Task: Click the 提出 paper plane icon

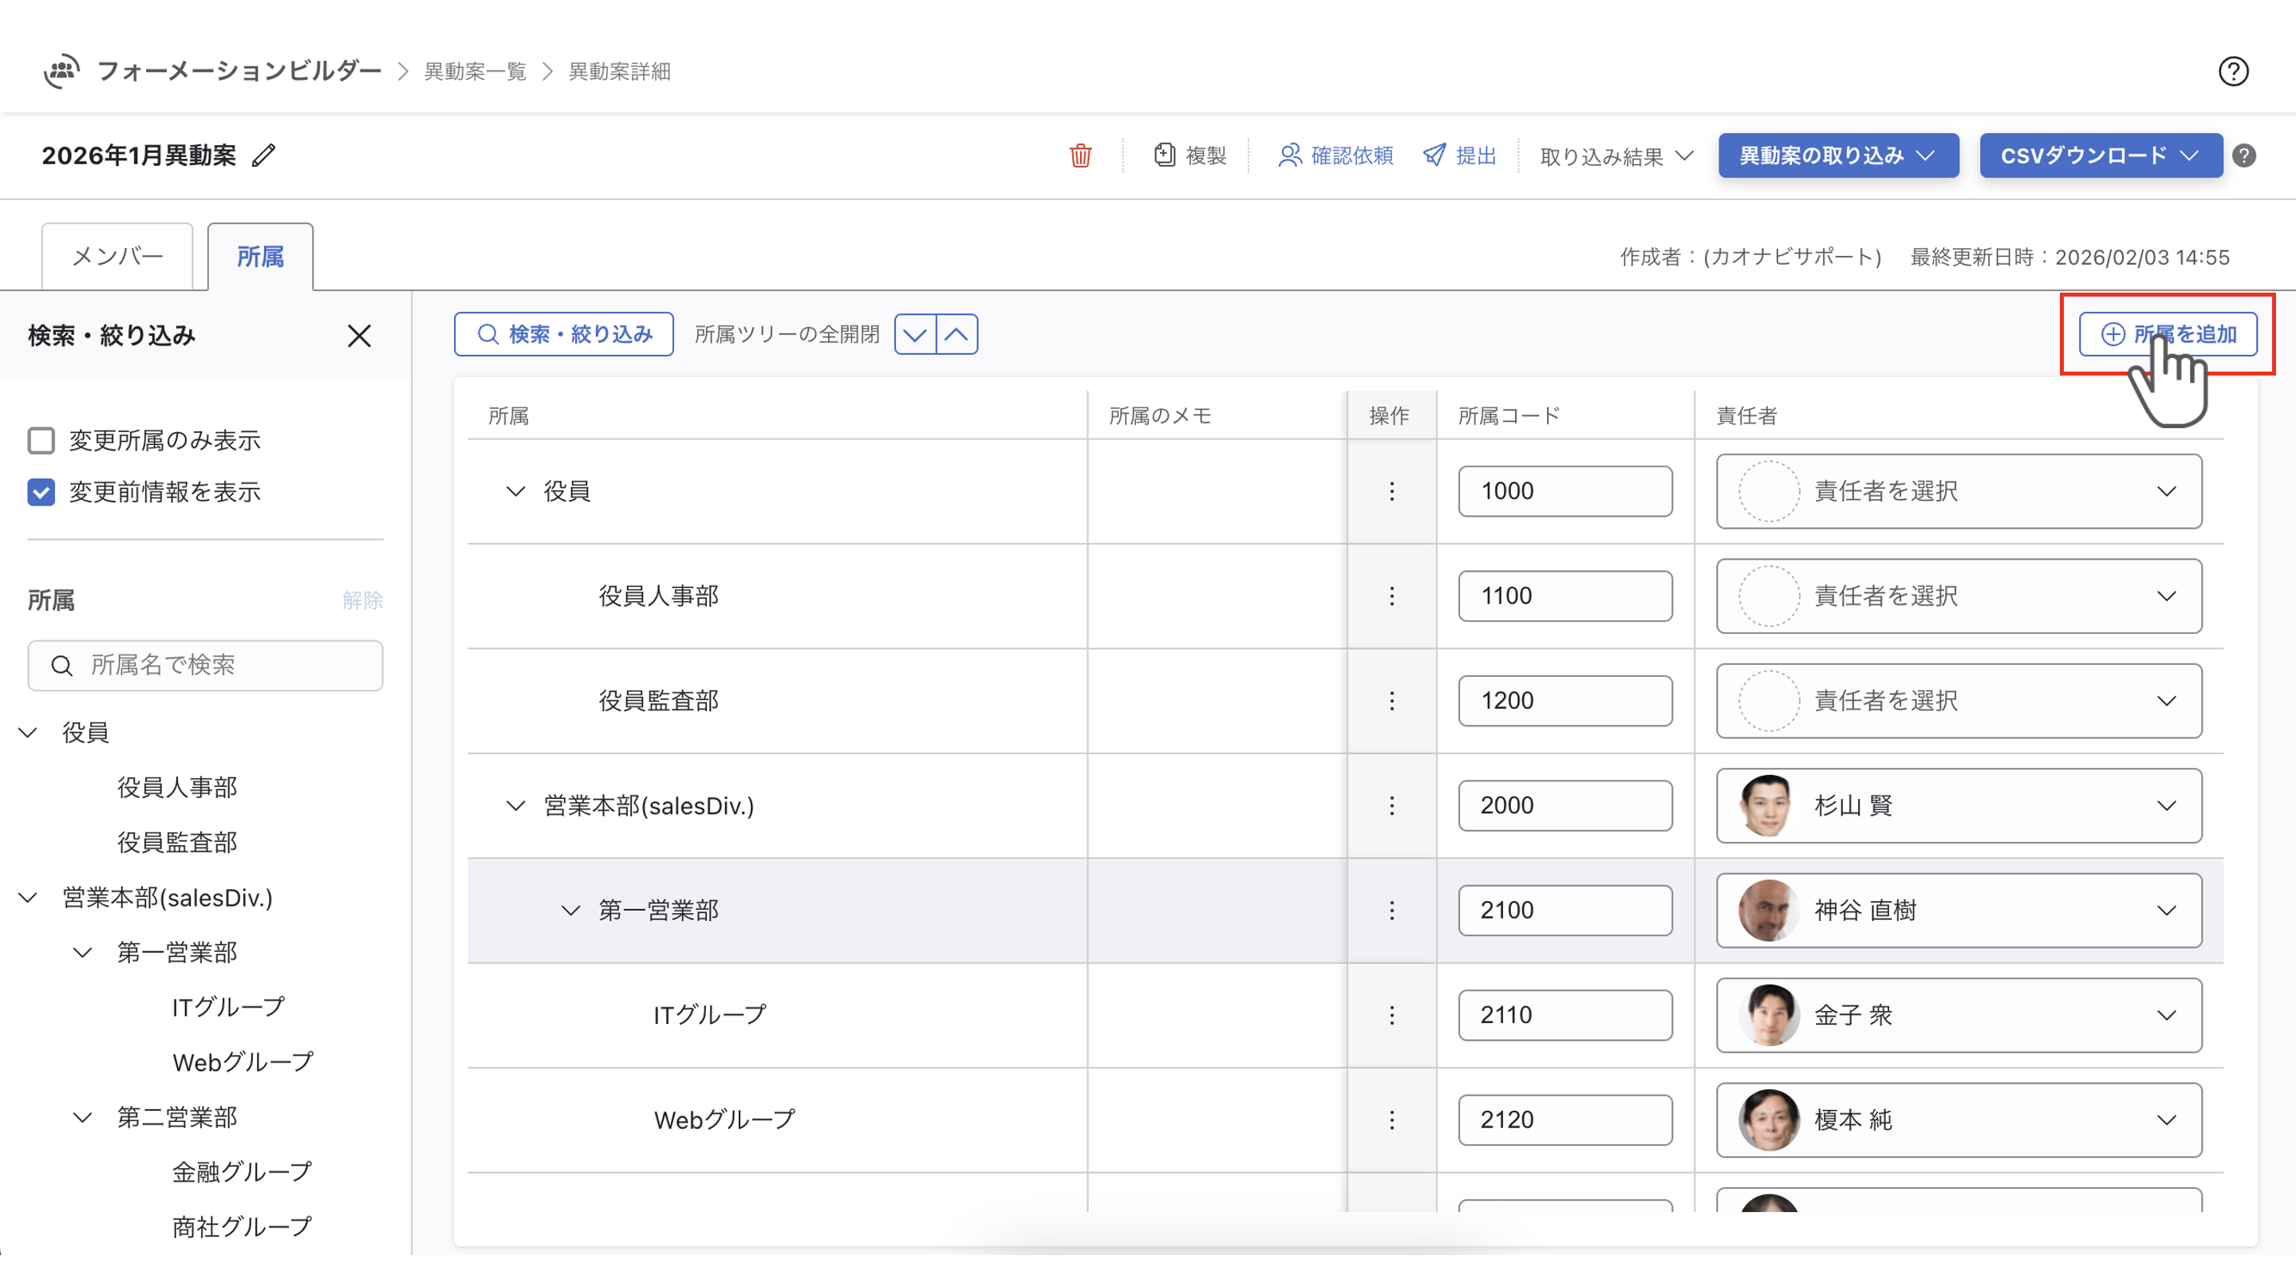Action: pos(1434,155)
